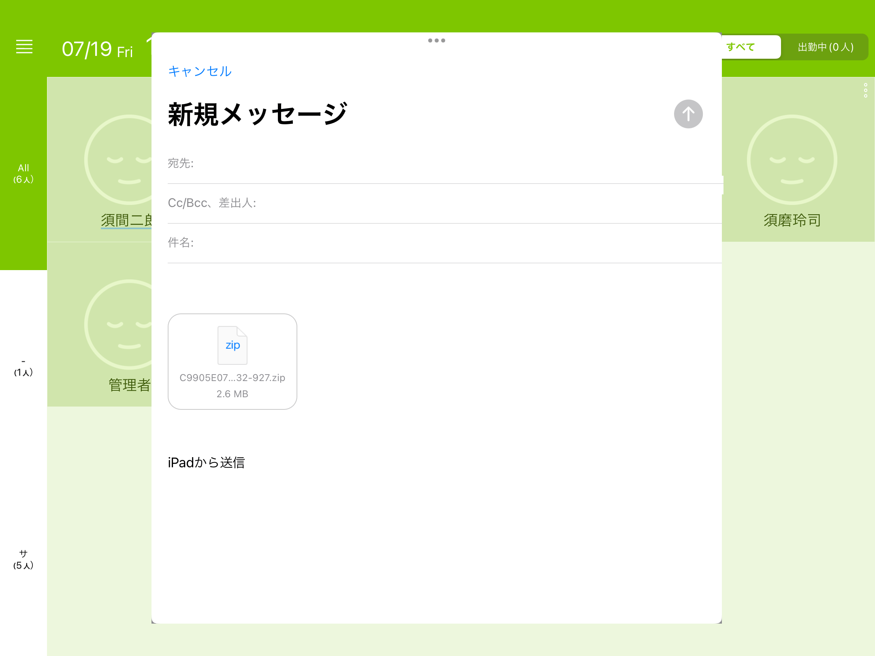Image resolution: width=875 pixels, height=656 pixels.
Task: Tap the send arrow to send the message
Action: point(688,114)
